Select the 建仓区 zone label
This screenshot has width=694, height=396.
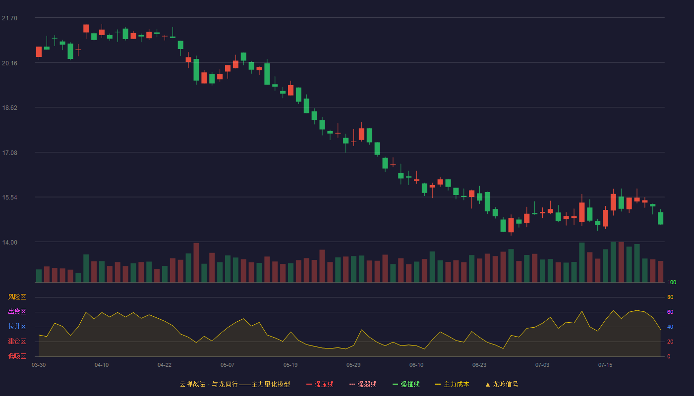click(x=17, y=342)
